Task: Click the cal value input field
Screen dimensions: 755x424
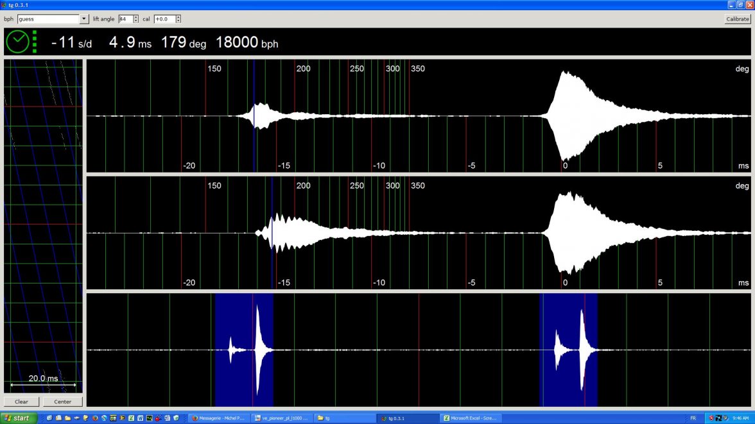Action: 166,19
